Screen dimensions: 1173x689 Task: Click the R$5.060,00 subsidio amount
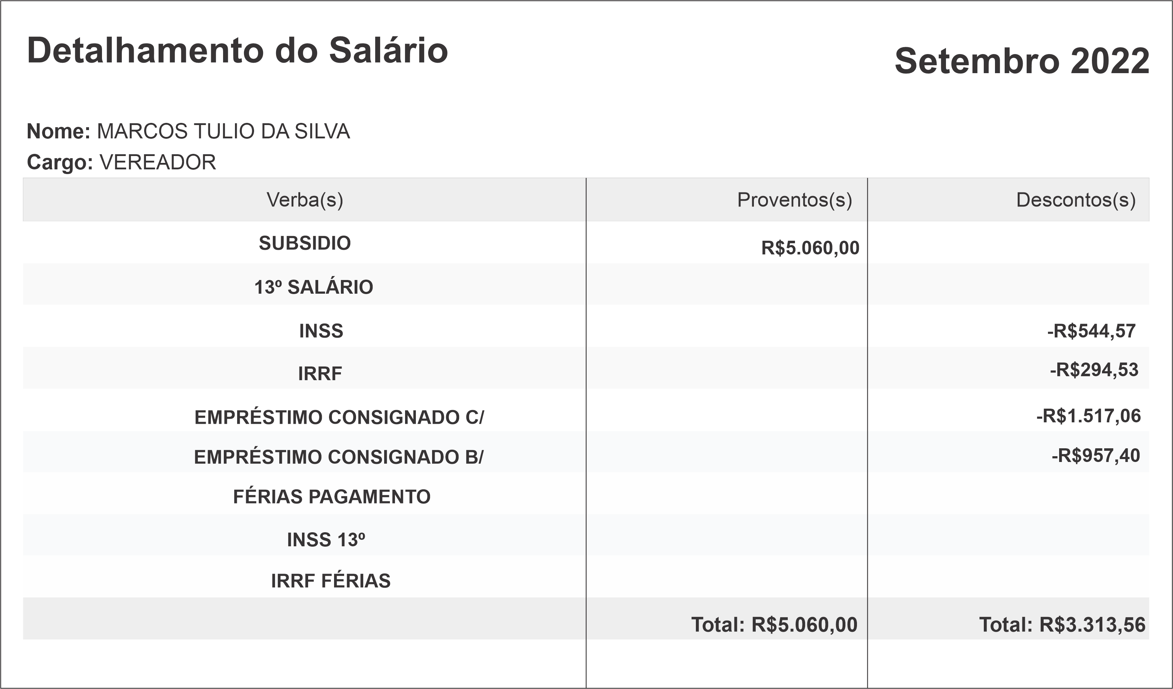click(810, 248)
